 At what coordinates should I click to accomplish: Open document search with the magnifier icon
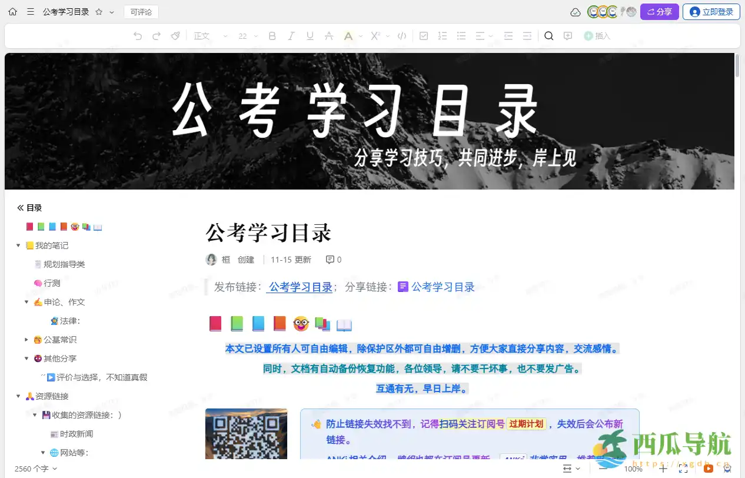pyautogui.click(x=548, y=36)
